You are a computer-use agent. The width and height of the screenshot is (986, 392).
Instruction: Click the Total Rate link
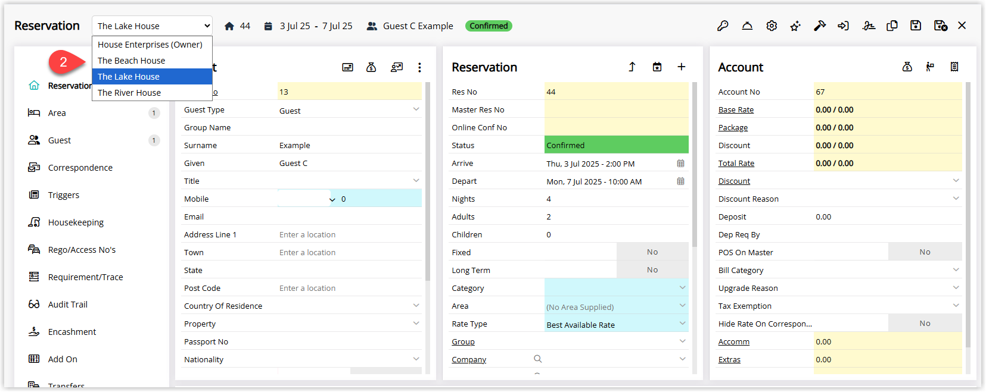point(736,164)
